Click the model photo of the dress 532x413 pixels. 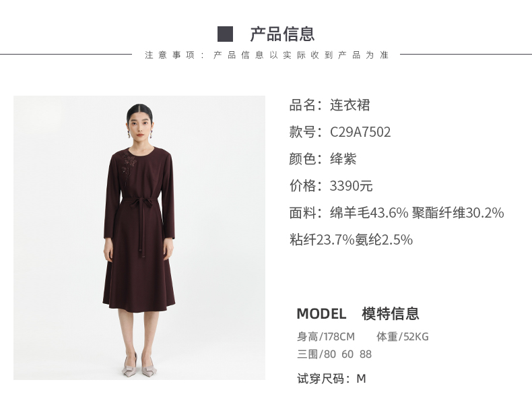(x=139, y=238)
